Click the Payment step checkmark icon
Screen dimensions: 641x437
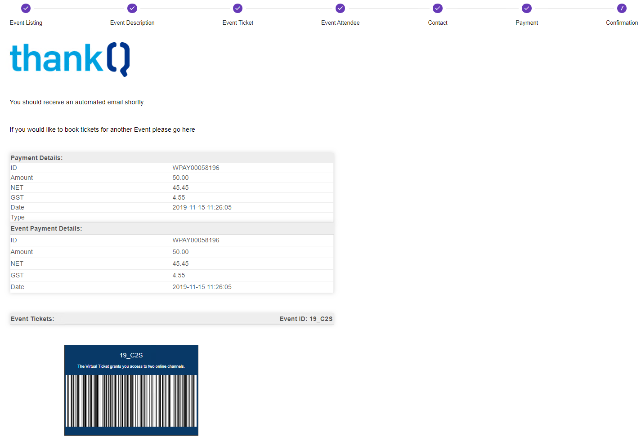[x=527, y=8]
